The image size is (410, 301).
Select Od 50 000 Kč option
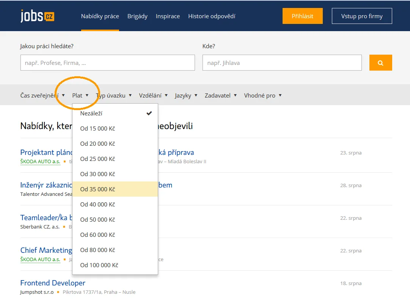point(115,220)
